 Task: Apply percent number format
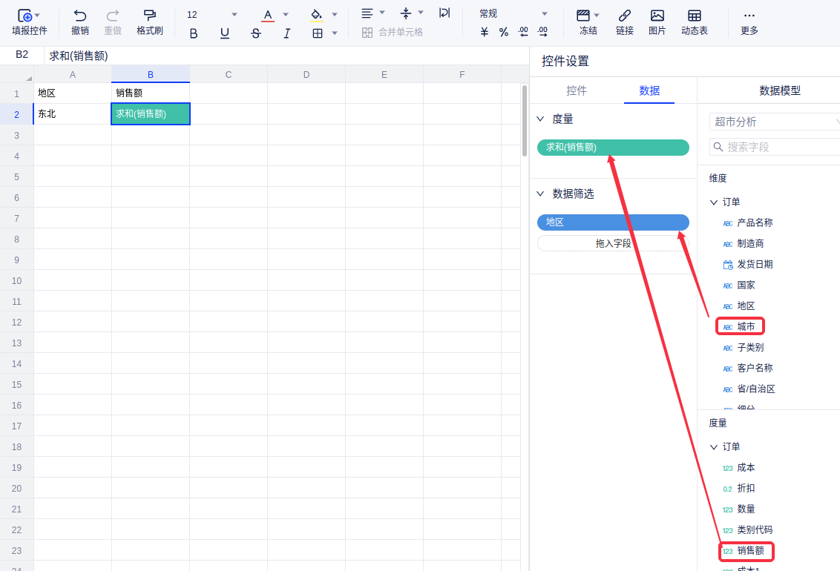click(504, 32)
